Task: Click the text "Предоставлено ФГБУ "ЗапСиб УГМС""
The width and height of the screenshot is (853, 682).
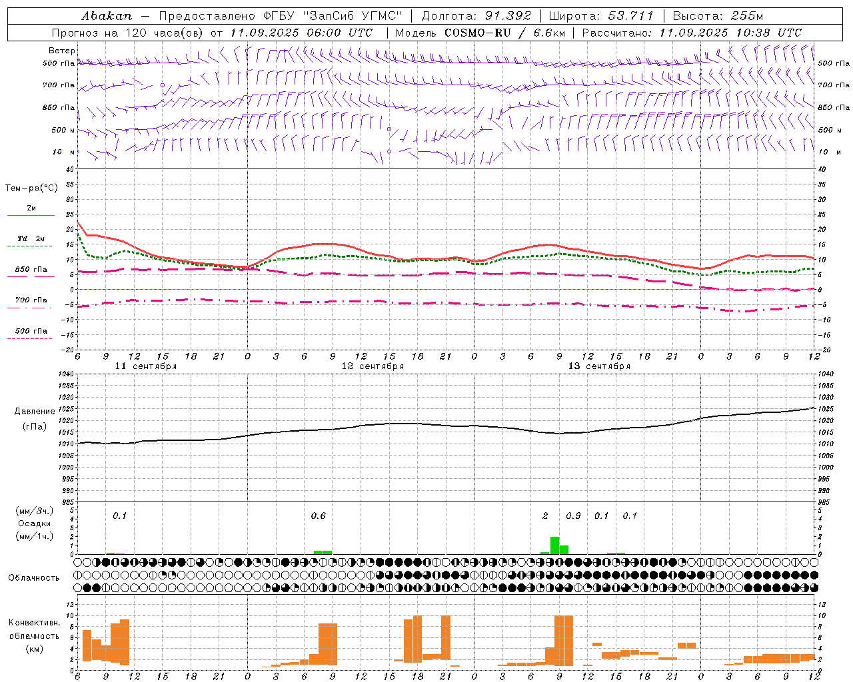Action: pos(281,16)
